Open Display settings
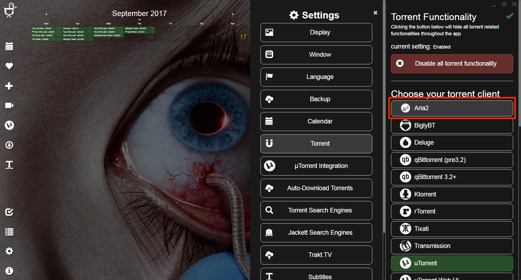The image size is (521, 280). 316,33
